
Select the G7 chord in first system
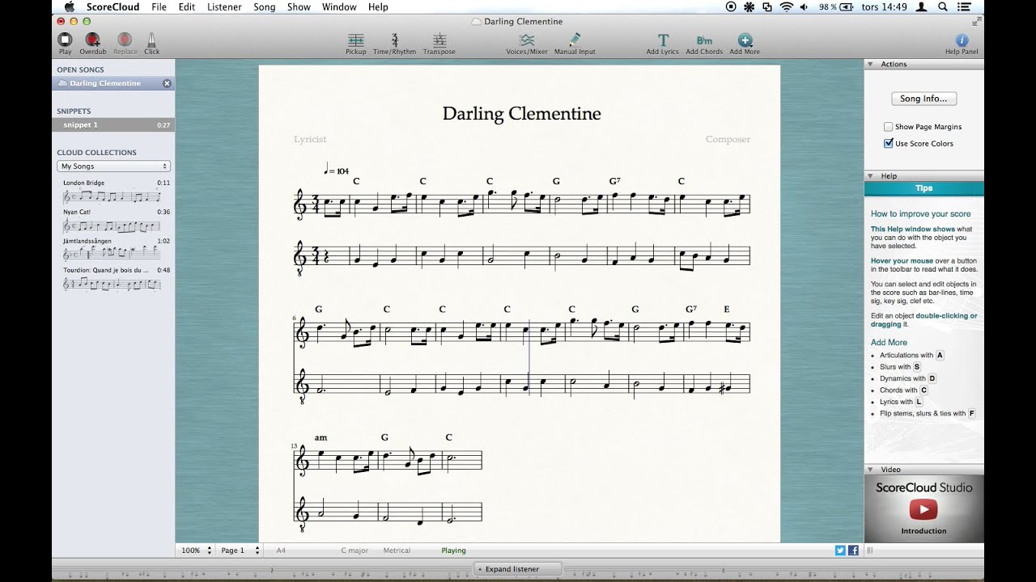[614, 181]
